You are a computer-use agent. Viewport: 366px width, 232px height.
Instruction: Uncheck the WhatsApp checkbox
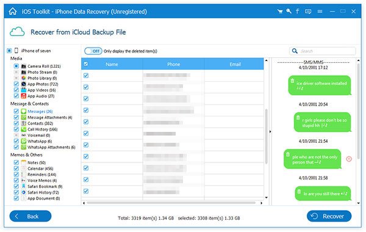(x=16, y=141)
